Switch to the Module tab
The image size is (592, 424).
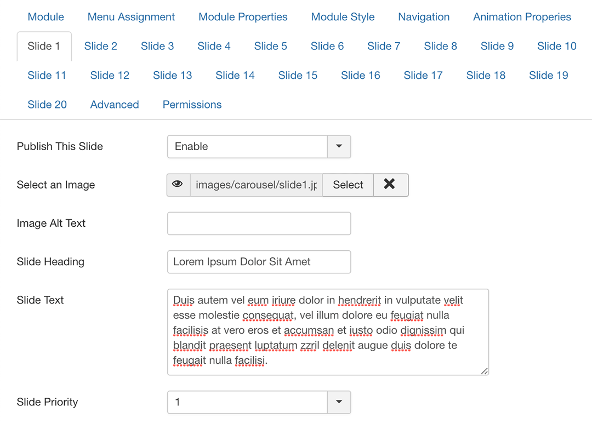[45, 17]
